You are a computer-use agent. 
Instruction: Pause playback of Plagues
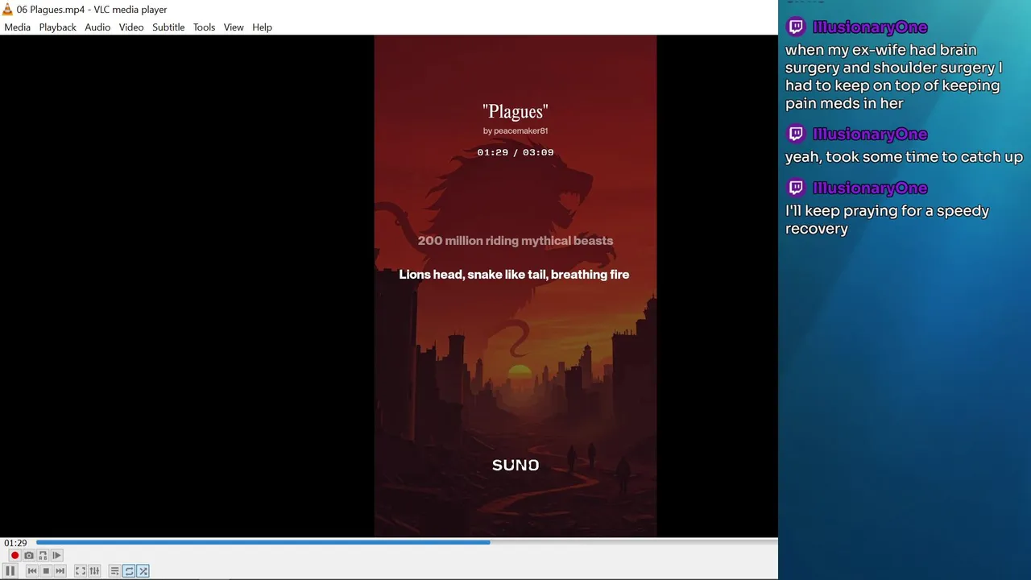click(10, 571)
